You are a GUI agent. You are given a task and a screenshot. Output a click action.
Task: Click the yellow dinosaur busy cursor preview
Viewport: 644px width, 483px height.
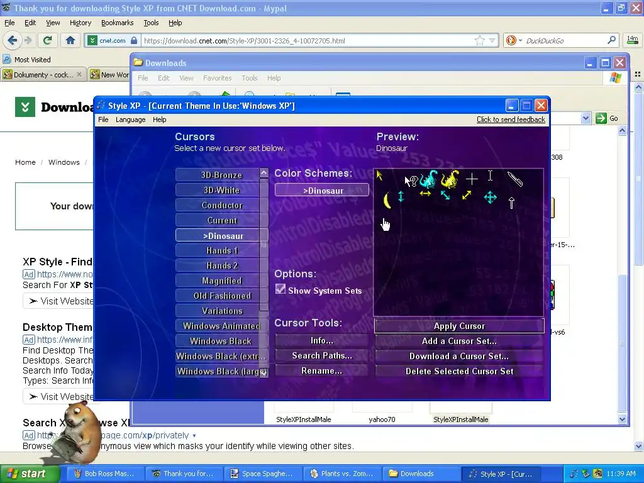(450, 179)
